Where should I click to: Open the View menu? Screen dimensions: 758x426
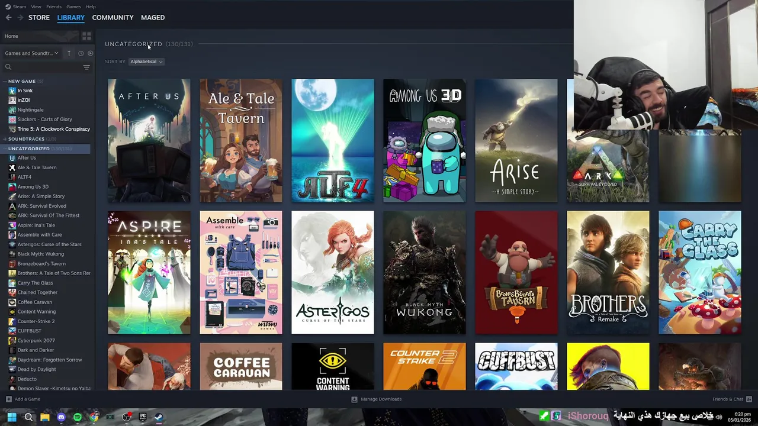pyautogui.click(x=36, y=7)
